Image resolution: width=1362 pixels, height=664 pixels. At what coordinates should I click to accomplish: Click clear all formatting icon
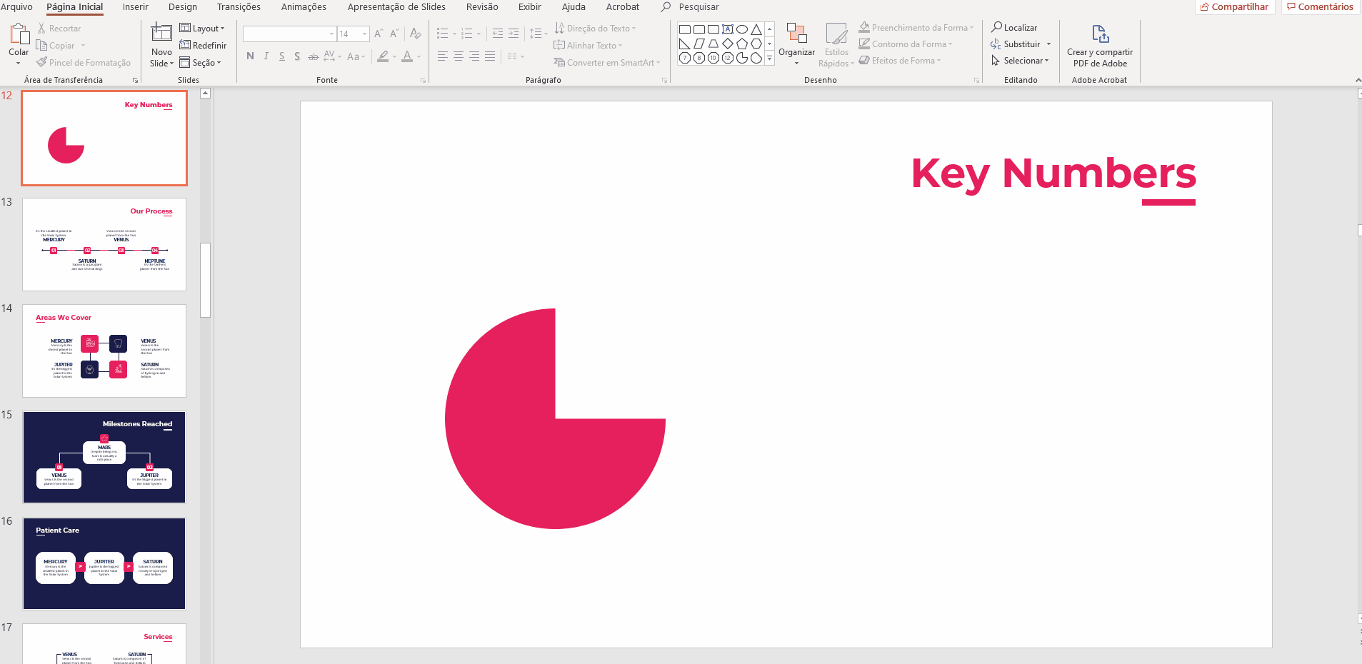[x=416, y=34]
